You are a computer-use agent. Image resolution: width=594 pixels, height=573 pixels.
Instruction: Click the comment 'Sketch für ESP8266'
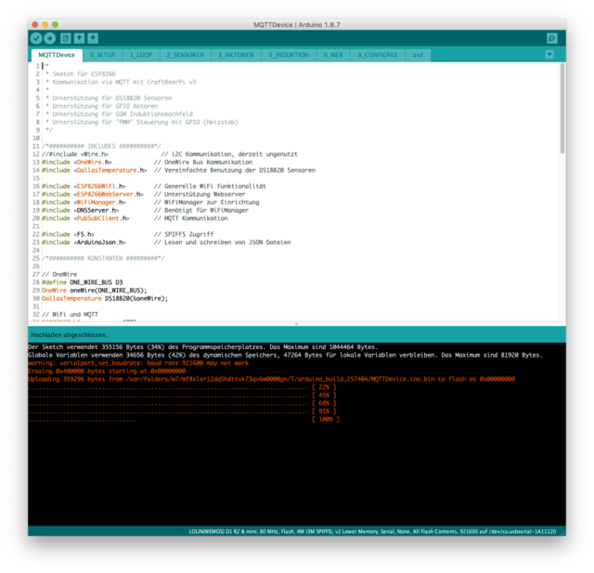coord(84,74)
